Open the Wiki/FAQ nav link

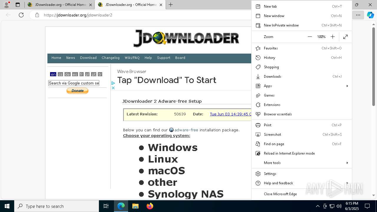[x=132, y=58]
